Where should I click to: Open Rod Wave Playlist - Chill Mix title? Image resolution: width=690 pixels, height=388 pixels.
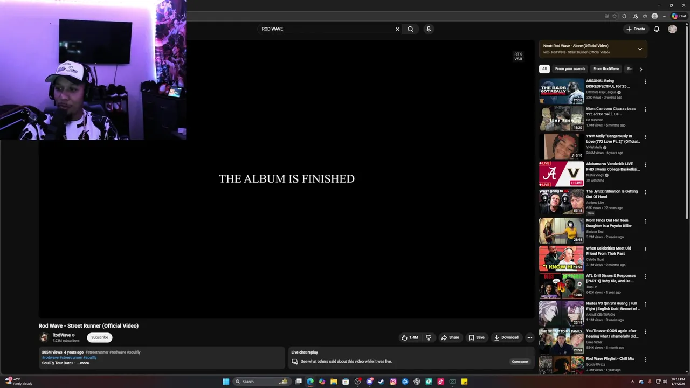coord(610,359)
